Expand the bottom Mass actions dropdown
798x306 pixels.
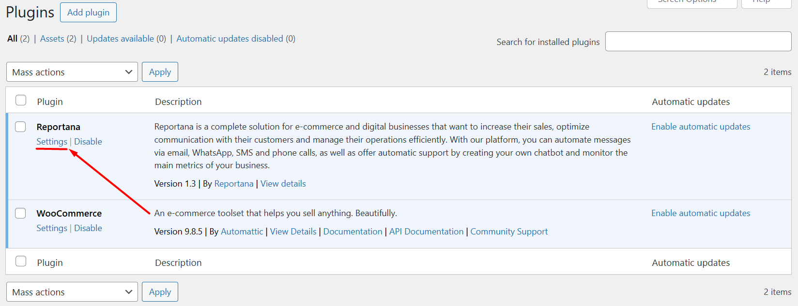[x=72, y=292]
